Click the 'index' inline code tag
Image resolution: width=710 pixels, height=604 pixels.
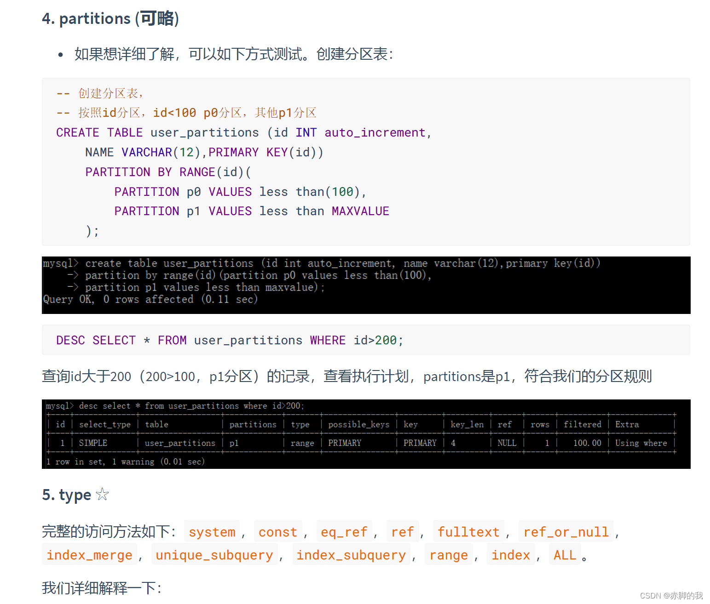tap(511, 555)
